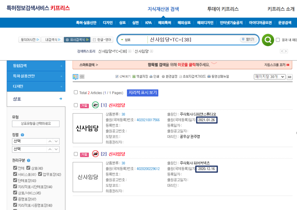The height and width of the screenshot is (210, 297).
Task: Open status icon for result [1] 신사임당
Action: point(96,105)
